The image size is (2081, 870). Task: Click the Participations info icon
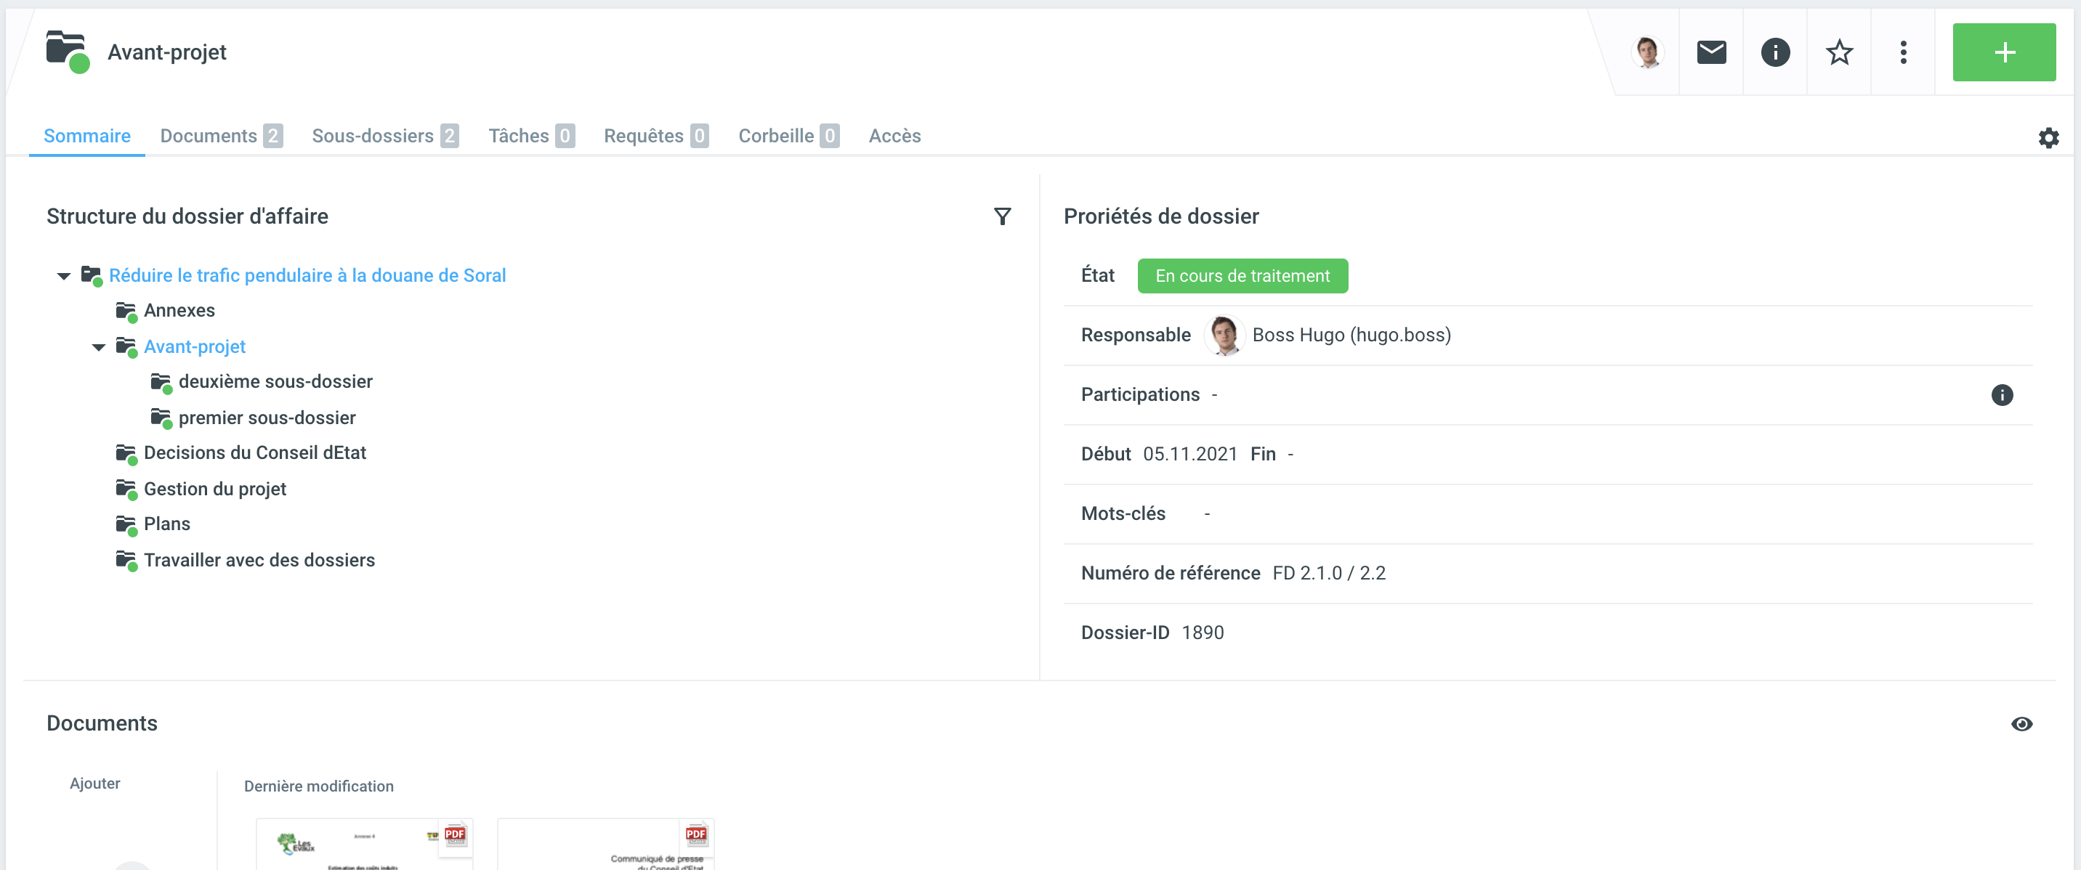[x=2001, y=394]
